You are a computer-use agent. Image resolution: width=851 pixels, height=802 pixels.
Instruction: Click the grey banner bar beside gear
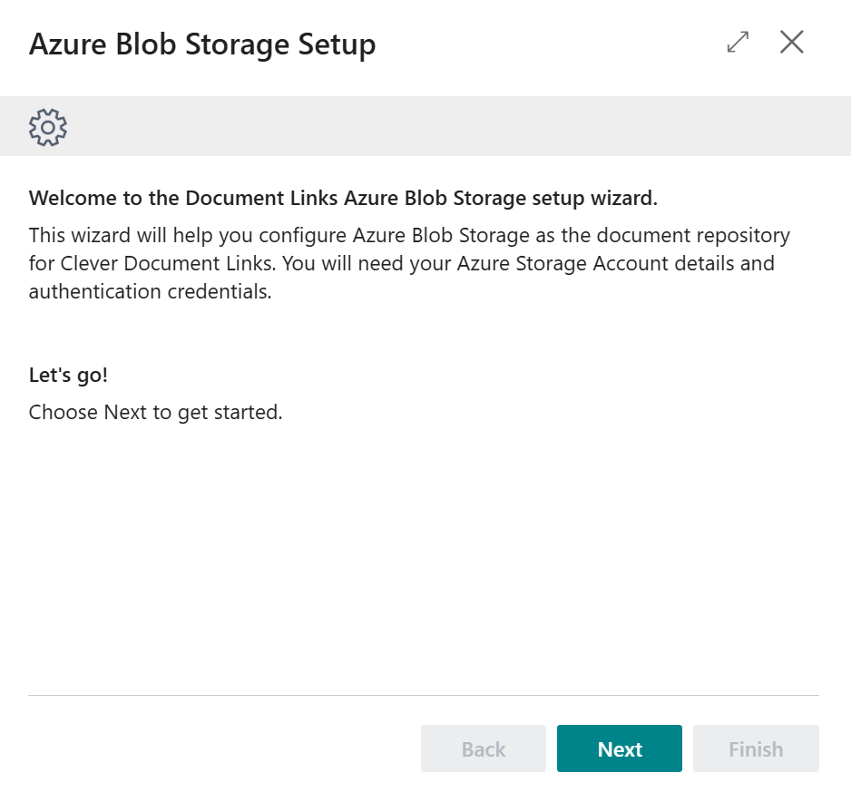click(454, 127)
